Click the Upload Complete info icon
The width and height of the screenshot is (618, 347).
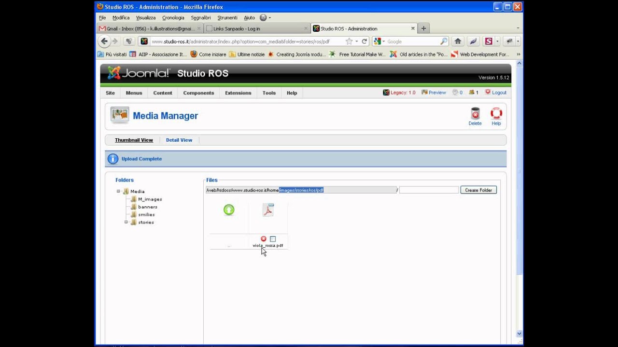[x=113, y=159]
